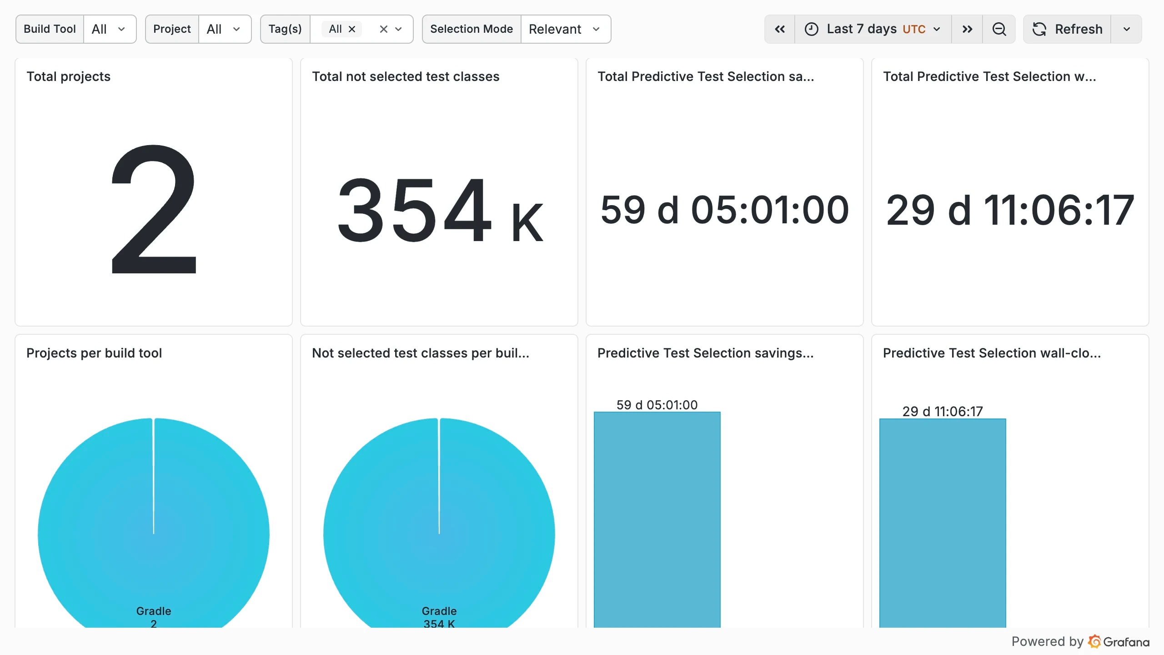1164x655 pixels.
Task: Open Not selected test classes per buil... title
Action: pyautogui.click(x=421, y=353)
